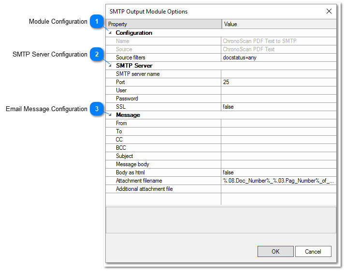
Task: Select the SMTP server name label
Action: coord(138,74)
